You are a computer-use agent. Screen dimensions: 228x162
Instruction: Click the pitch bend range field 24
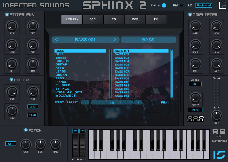75,131
